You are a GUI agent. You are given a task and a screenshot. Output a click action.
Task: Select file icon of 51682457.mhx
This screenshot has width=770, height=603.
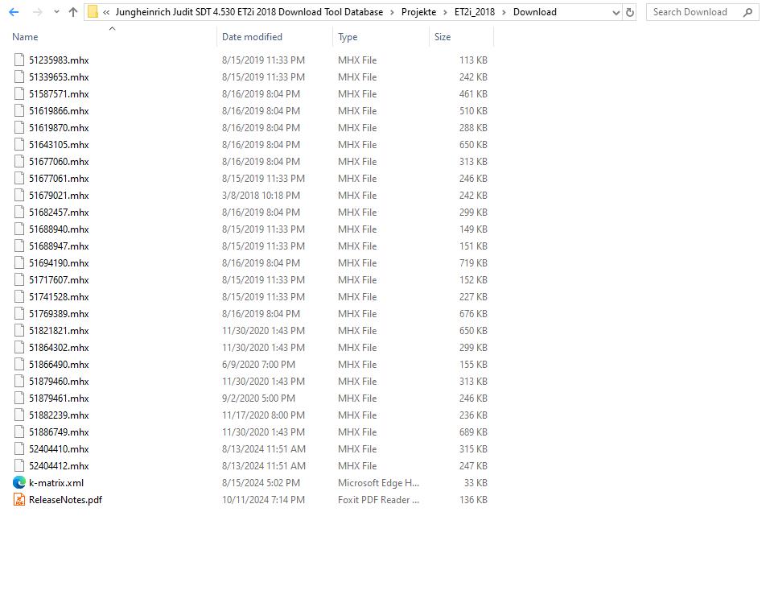[x=19, y=212]
